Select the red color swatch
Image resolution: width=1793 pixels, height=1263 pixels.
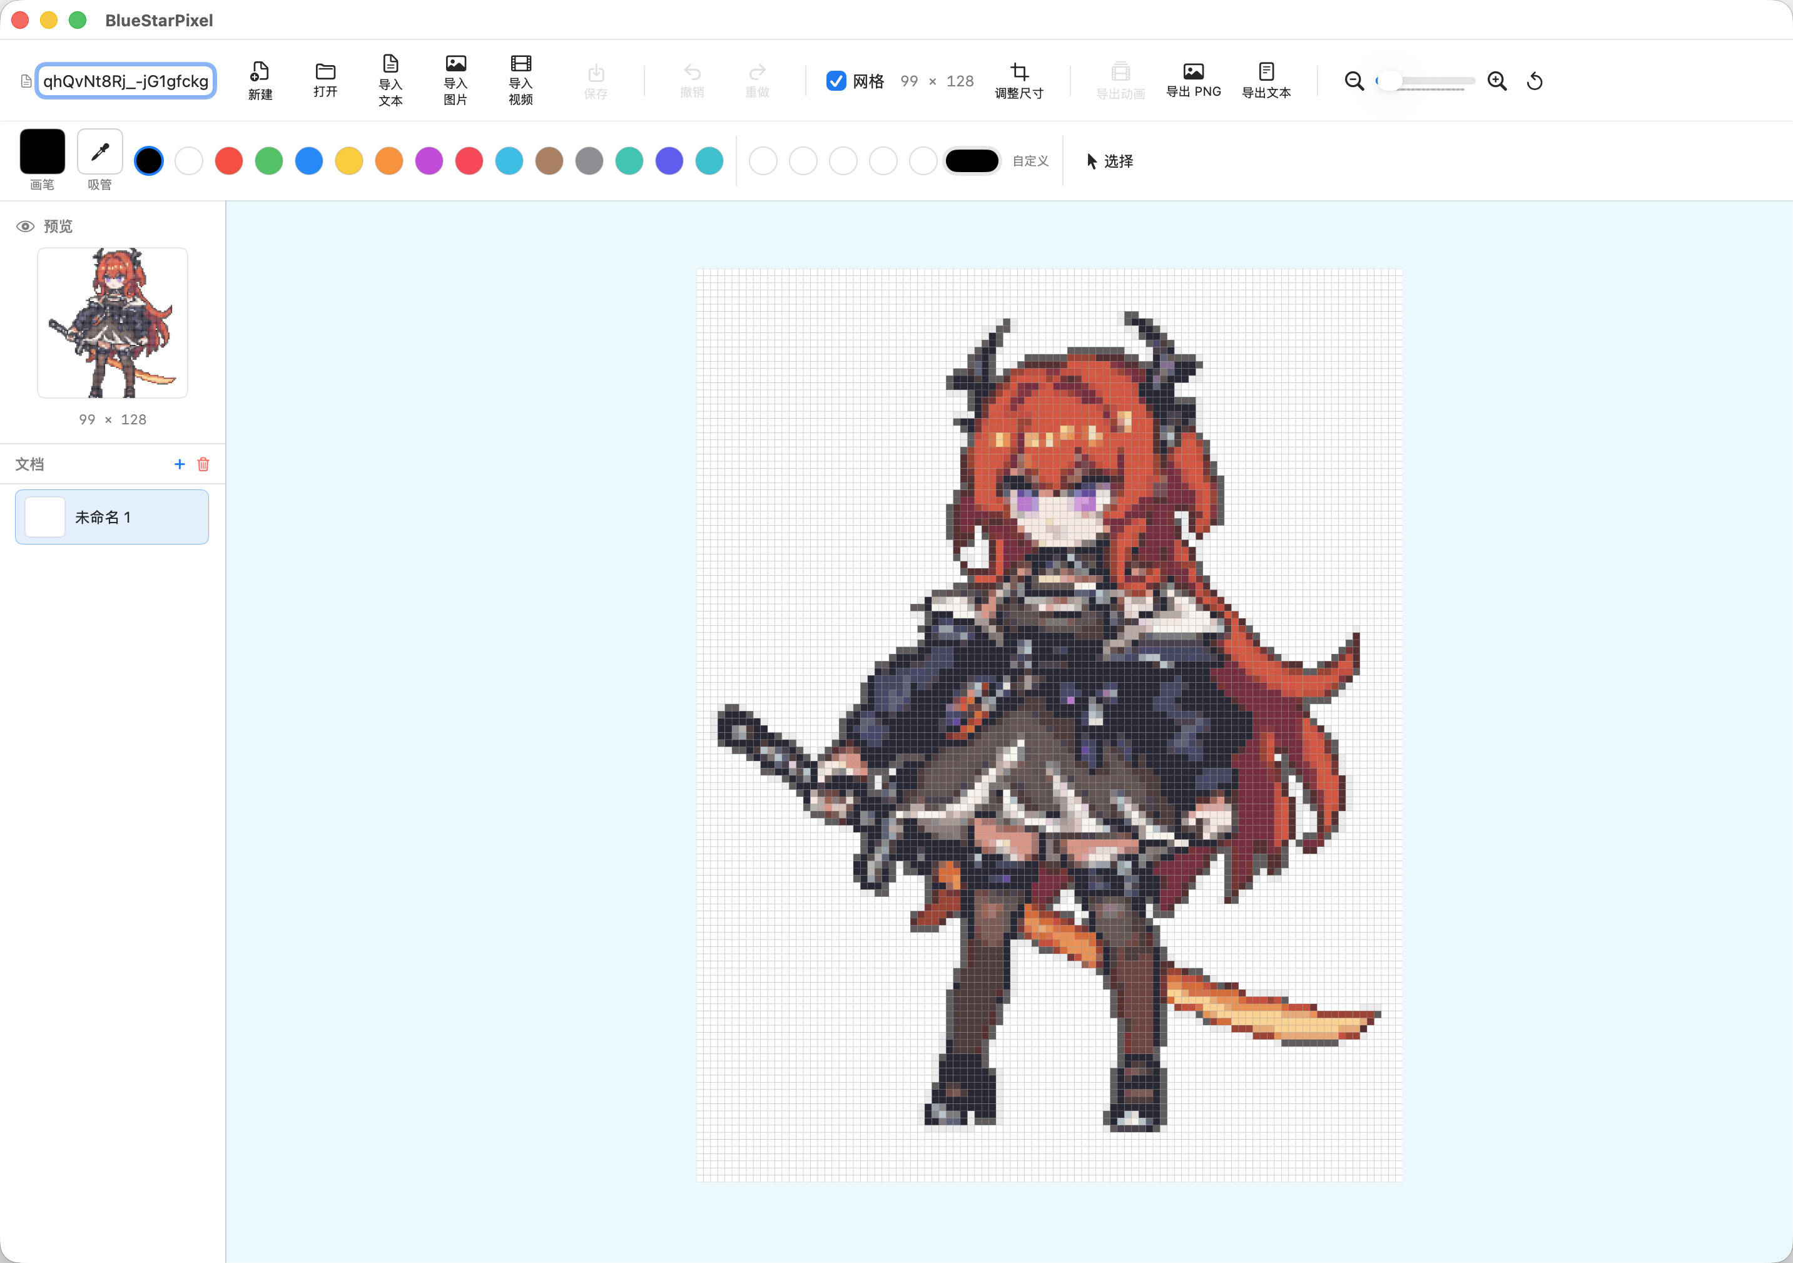(229, 161)
